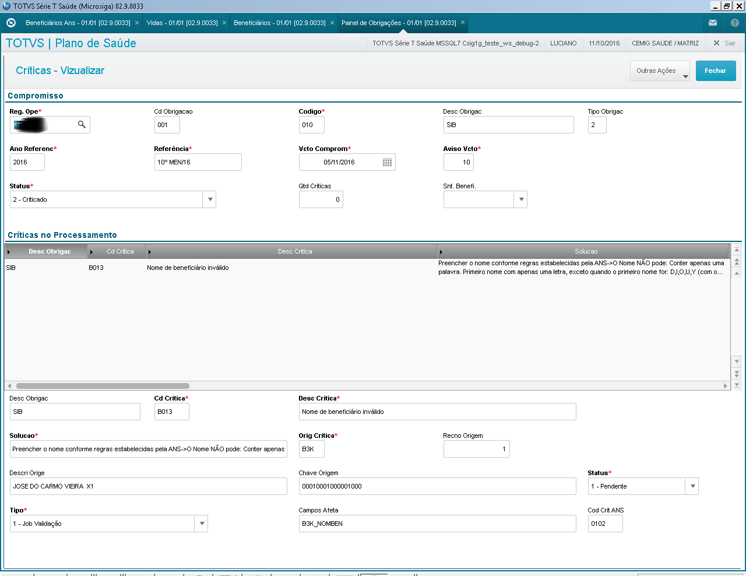Image resolution: width=746 pixels, height=576 pixels.
Task: Open Outras Ações dropdown button
Action: pyautogui.click(x=660, y=71)
